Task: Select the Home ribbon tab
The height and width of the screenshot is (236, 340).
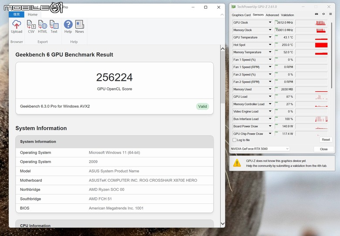Action: [x=33, y=14]
